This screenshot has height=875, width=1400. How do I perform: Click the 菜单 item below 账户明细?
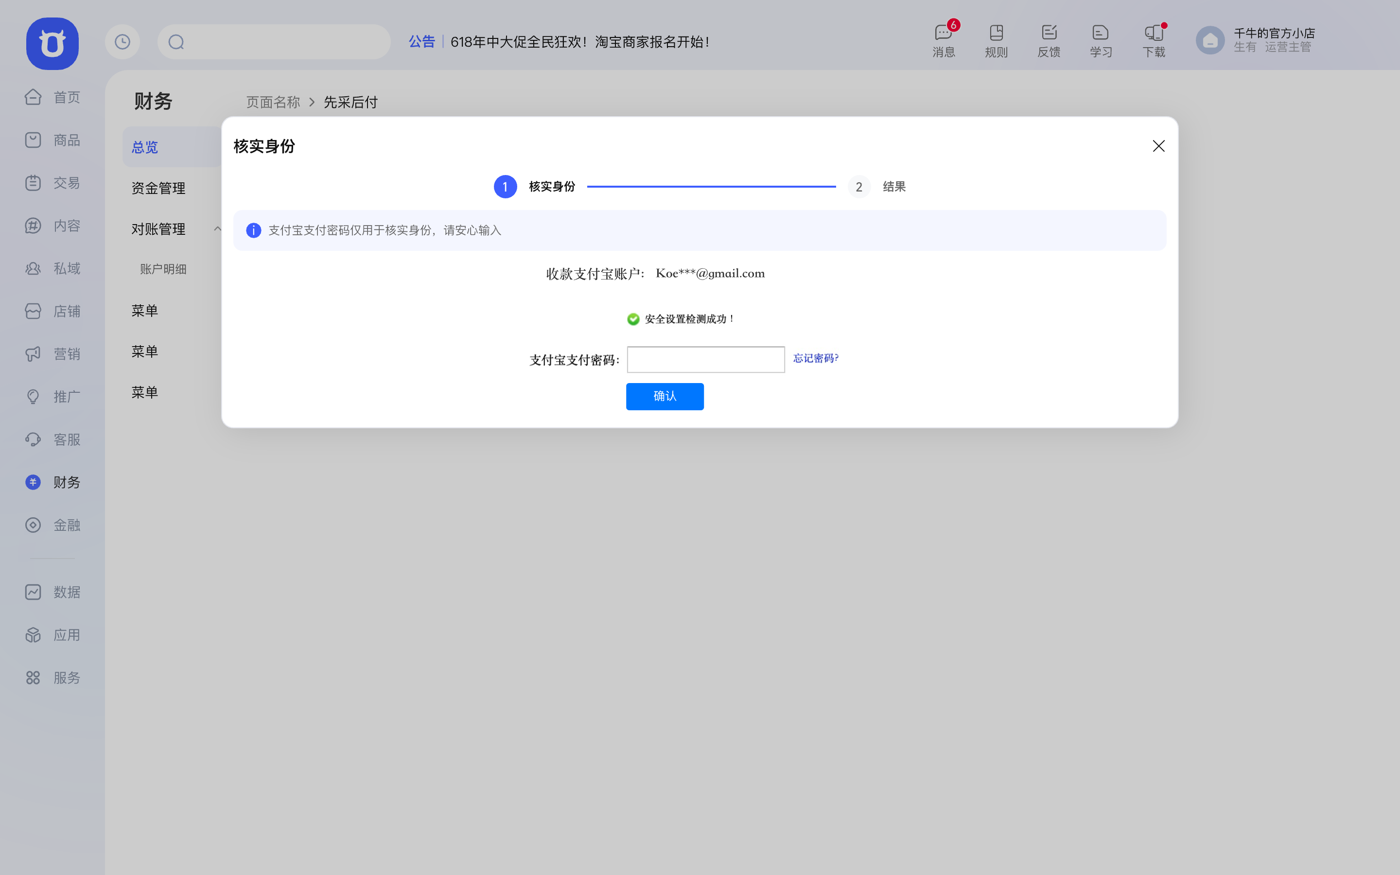[145, 311]
